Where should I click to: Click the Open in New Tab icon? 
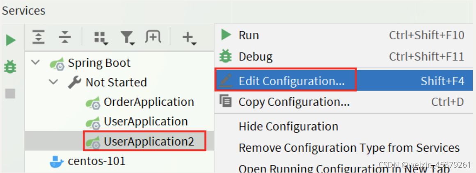(x=153, y=38)
